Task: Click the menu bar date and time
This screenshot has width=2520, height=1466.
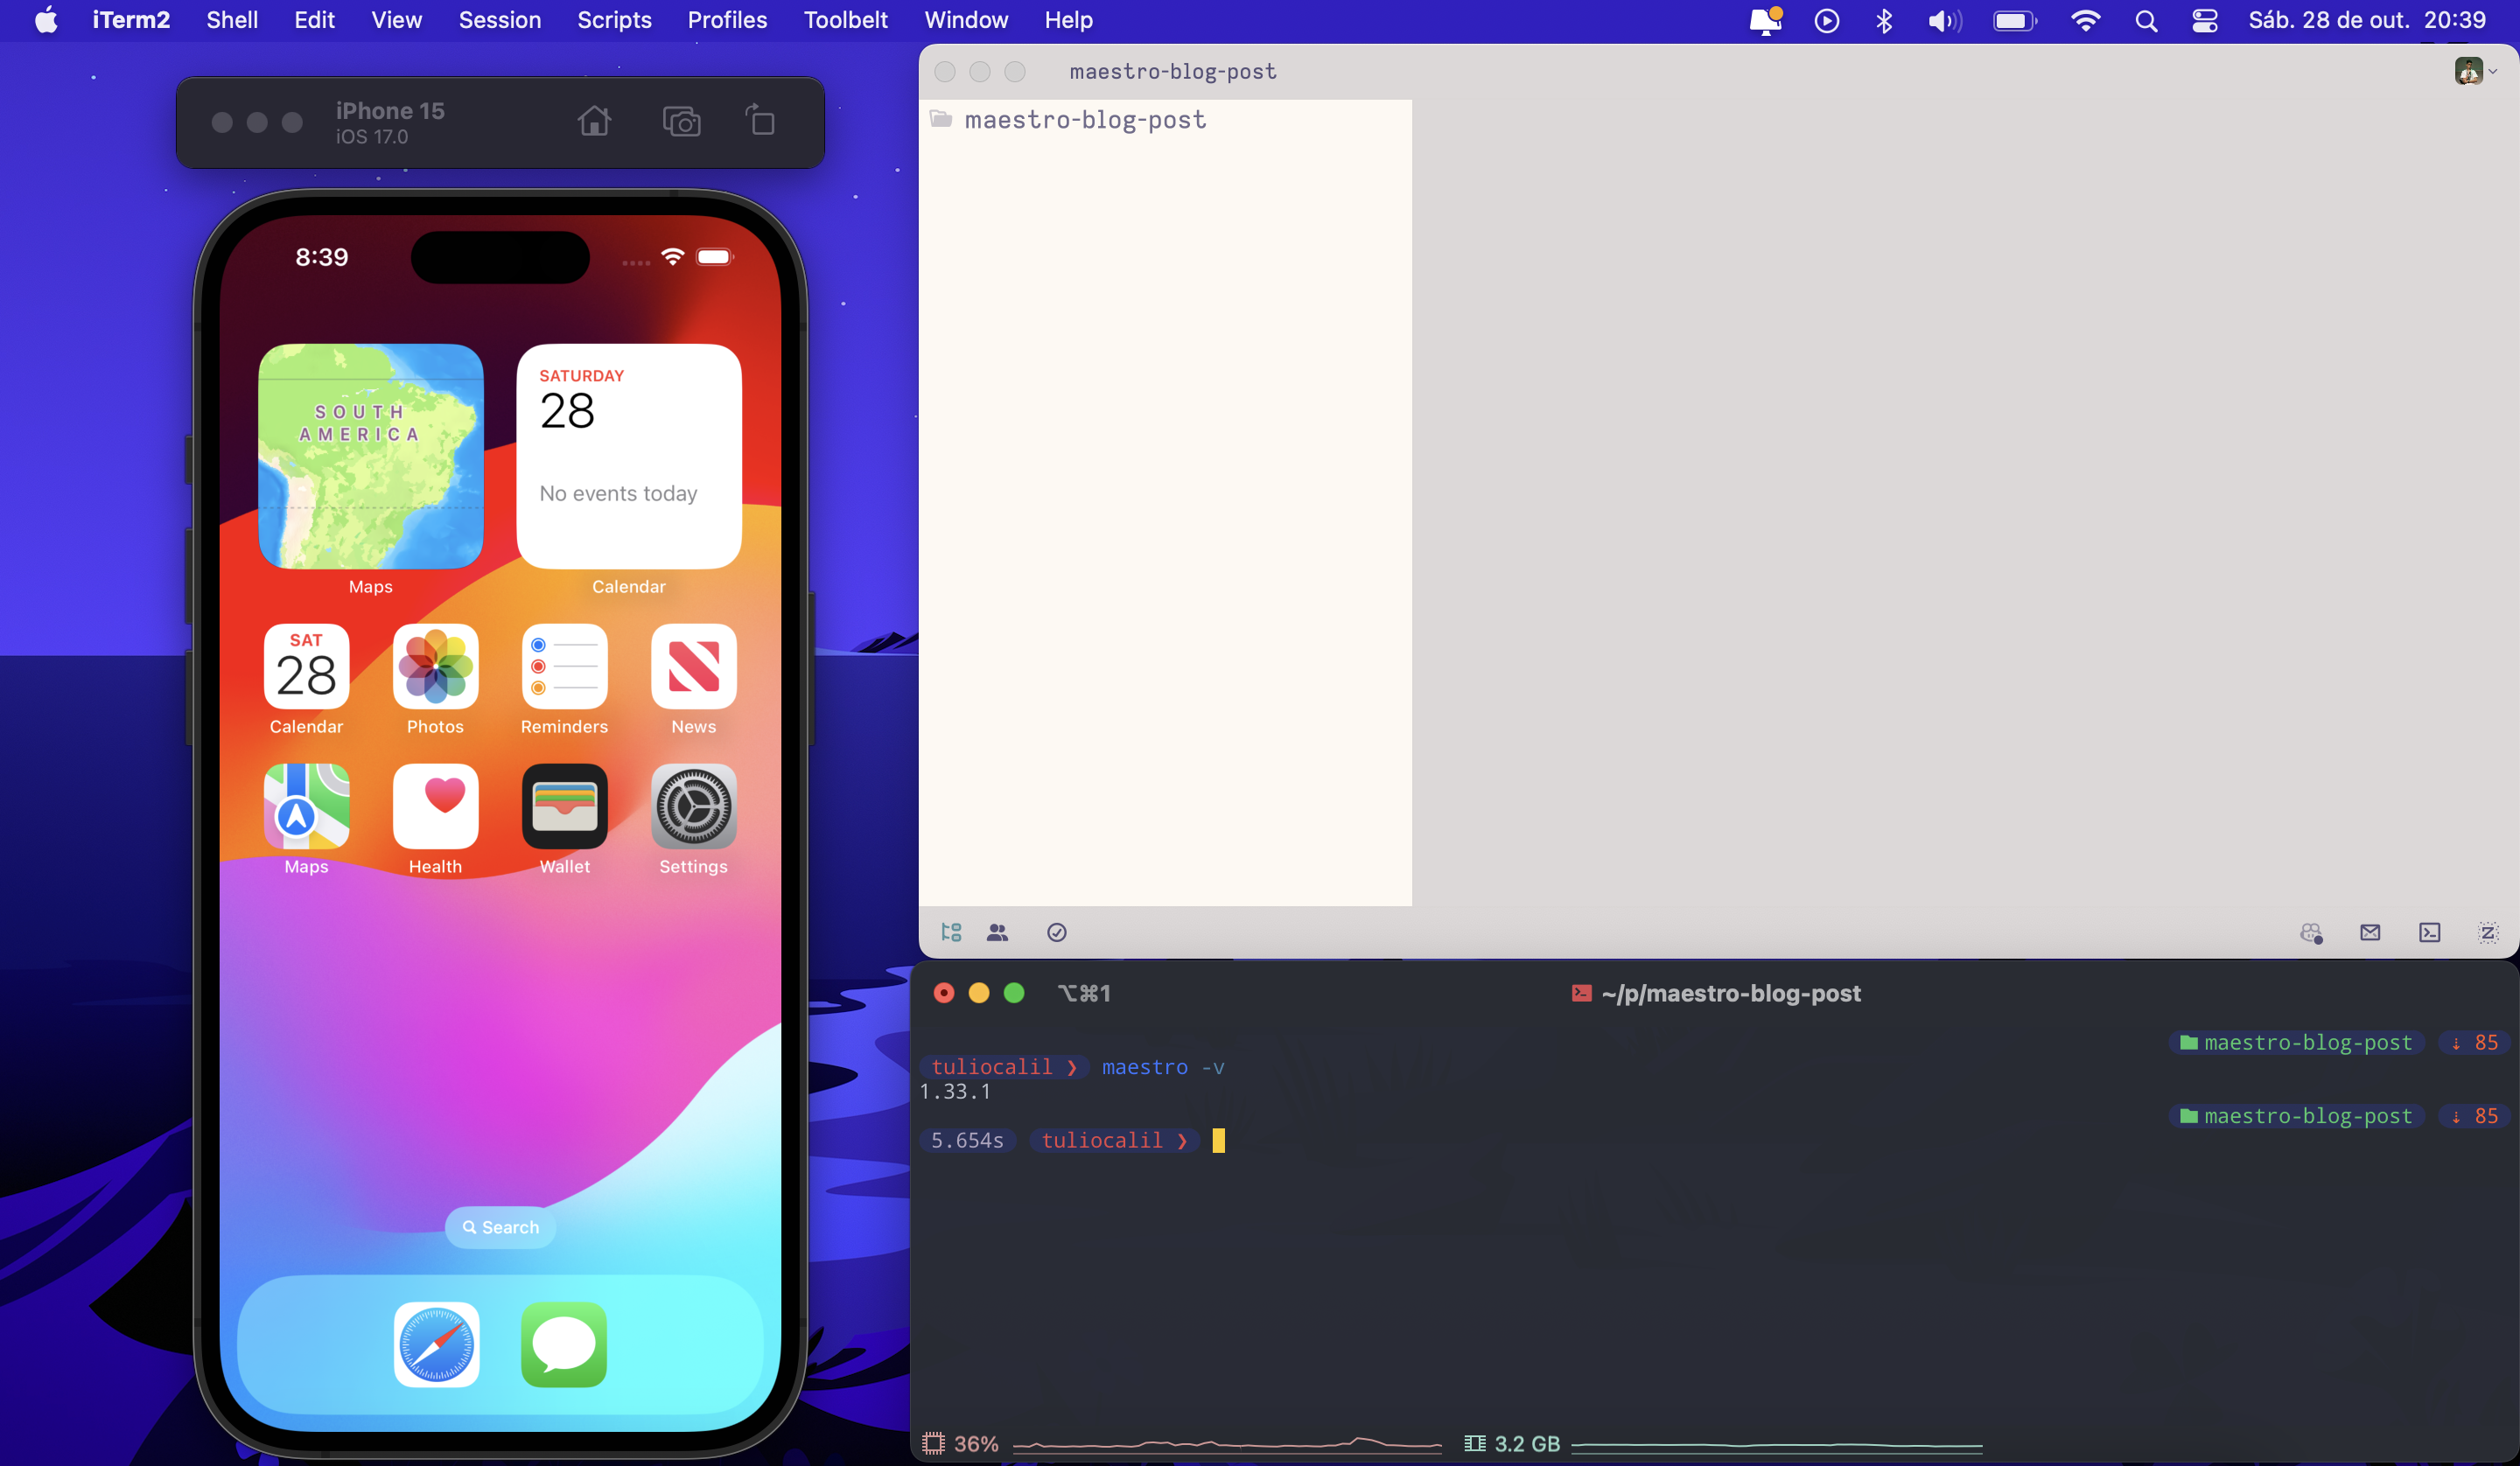Action: click(x=2367, y=20)
